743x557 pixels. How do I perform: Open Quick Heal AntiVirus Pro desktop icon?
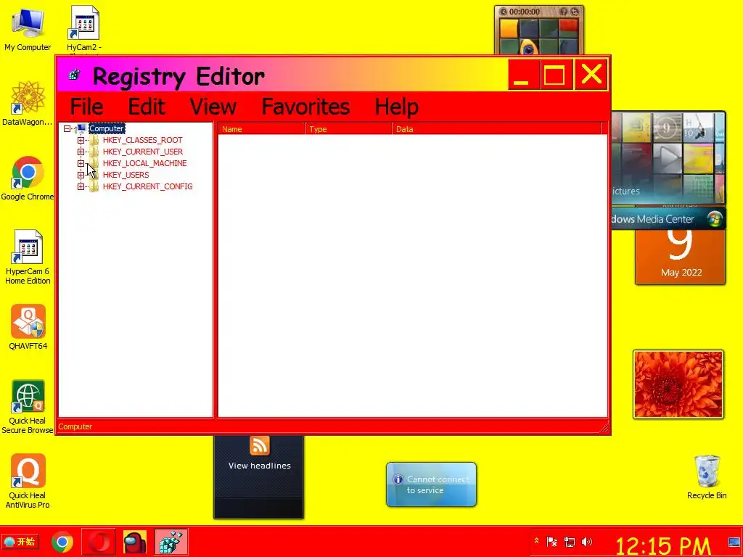(28, 482)
